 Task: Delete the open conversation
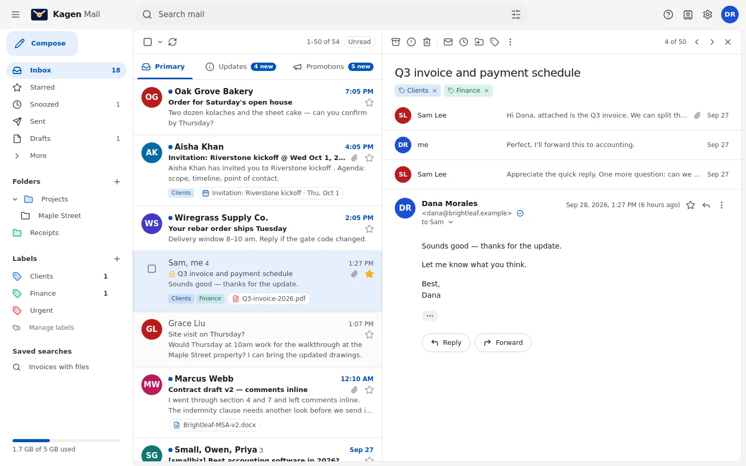coord(427,42)
